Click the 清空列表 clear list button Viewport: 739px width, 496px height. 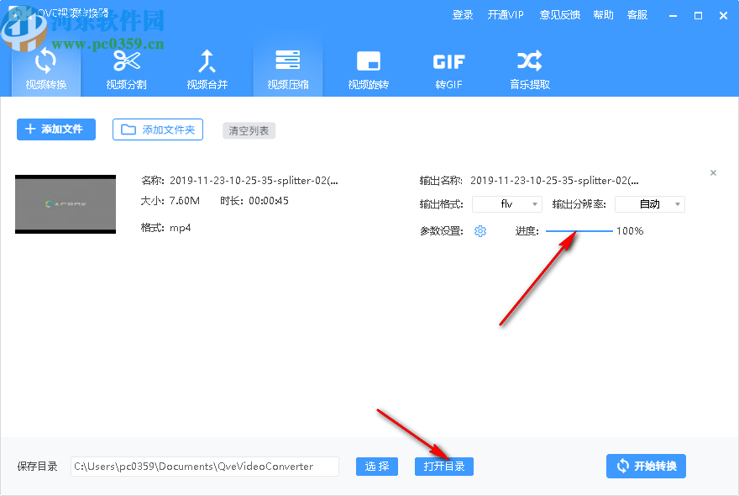coord(249,130)
